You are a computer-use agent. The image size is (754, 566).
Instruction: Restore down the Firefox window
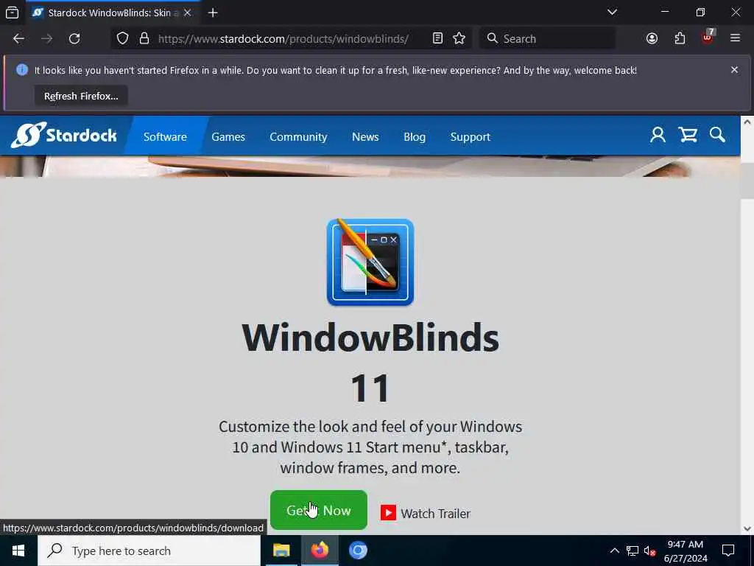point(701,12)
